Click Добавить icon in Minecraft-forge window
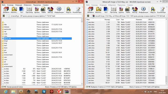Image resolution: width=168 pixels, height=94 pixels. pyautogui.click(x=90, y=10)
